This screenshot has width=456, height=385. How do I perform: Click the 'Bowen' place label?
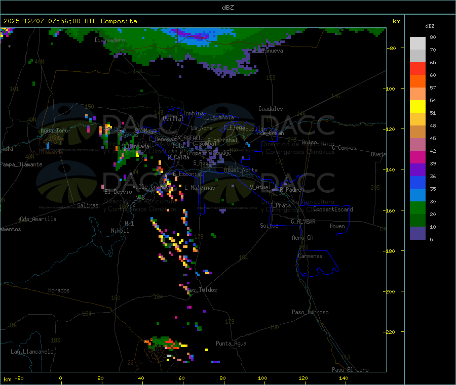pos(337,226)
